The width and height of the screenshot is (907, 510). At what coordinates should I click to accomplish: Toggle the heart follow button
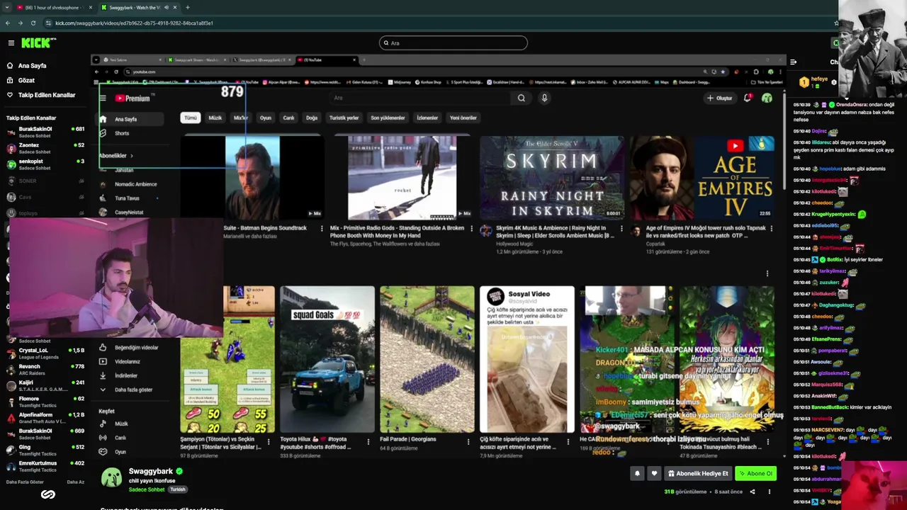point(654,473)
